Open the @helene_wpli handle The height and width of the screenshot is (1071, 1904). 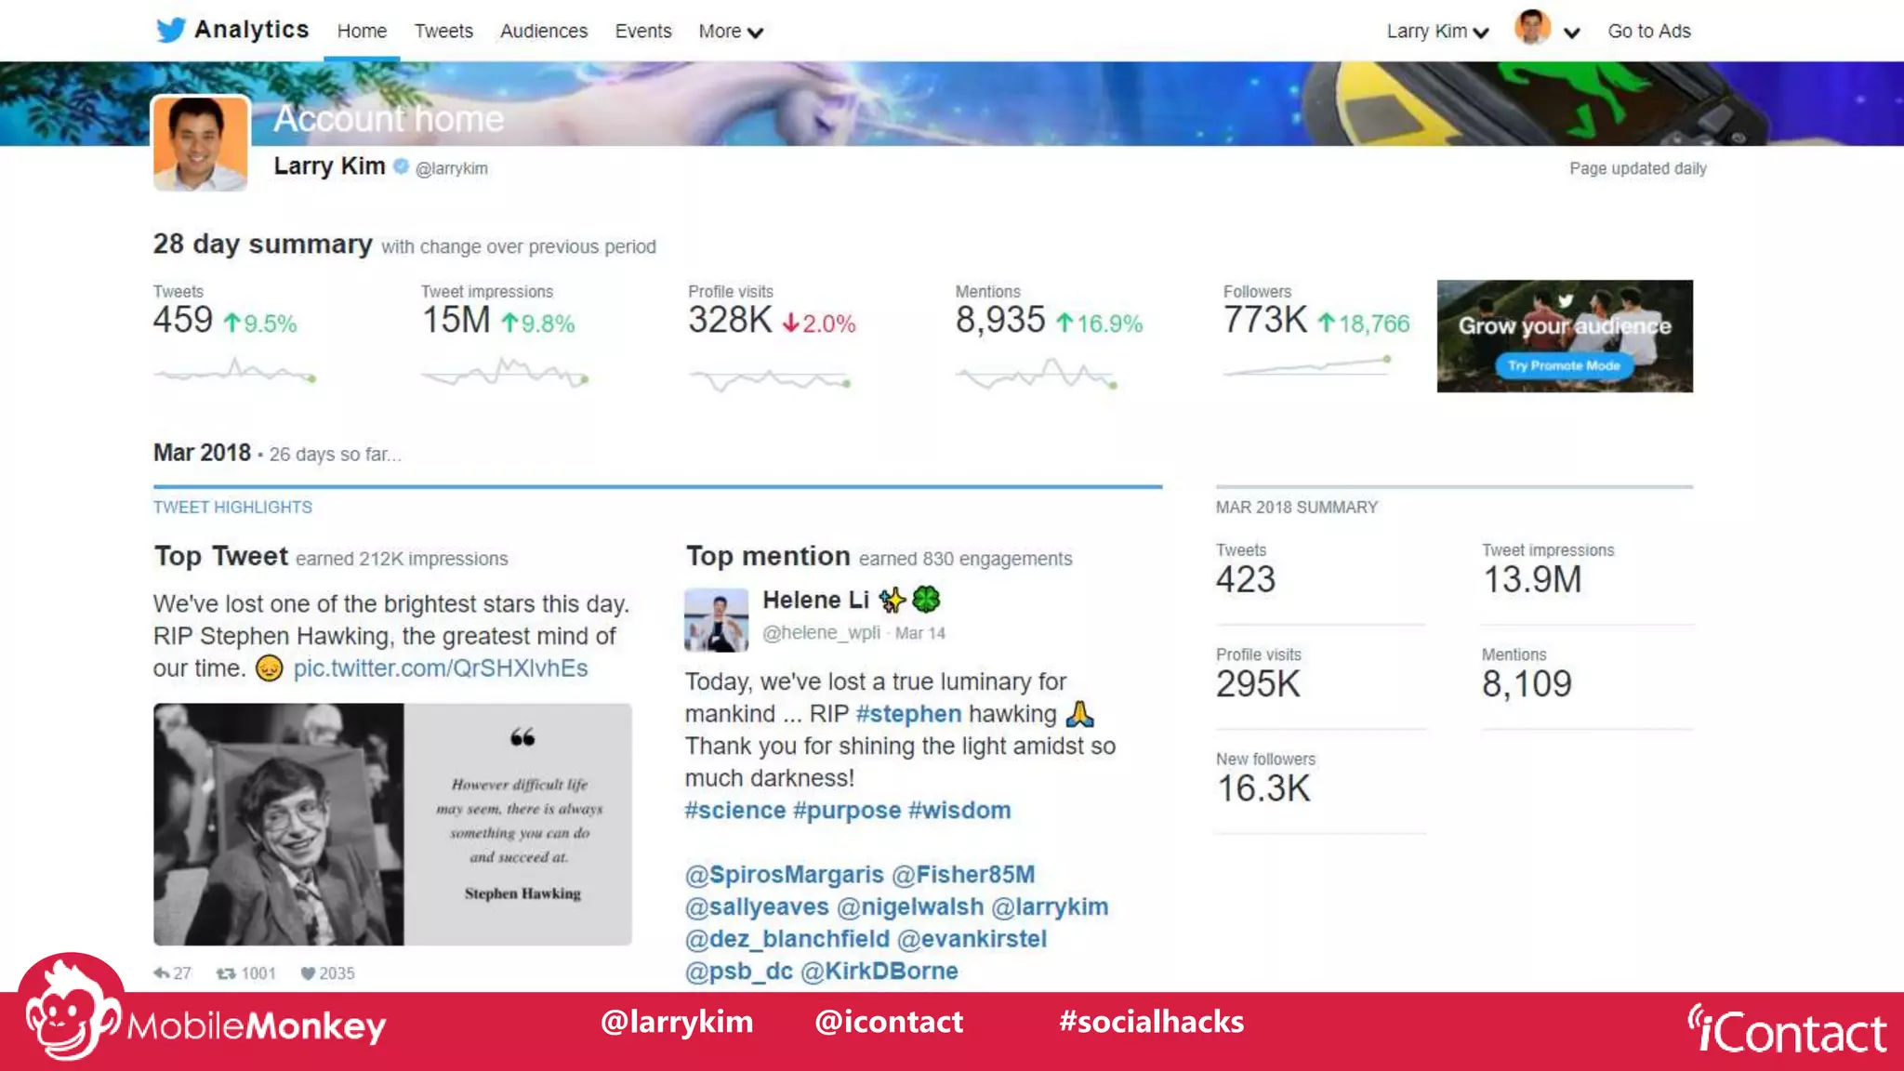click(x=821, y=633)
